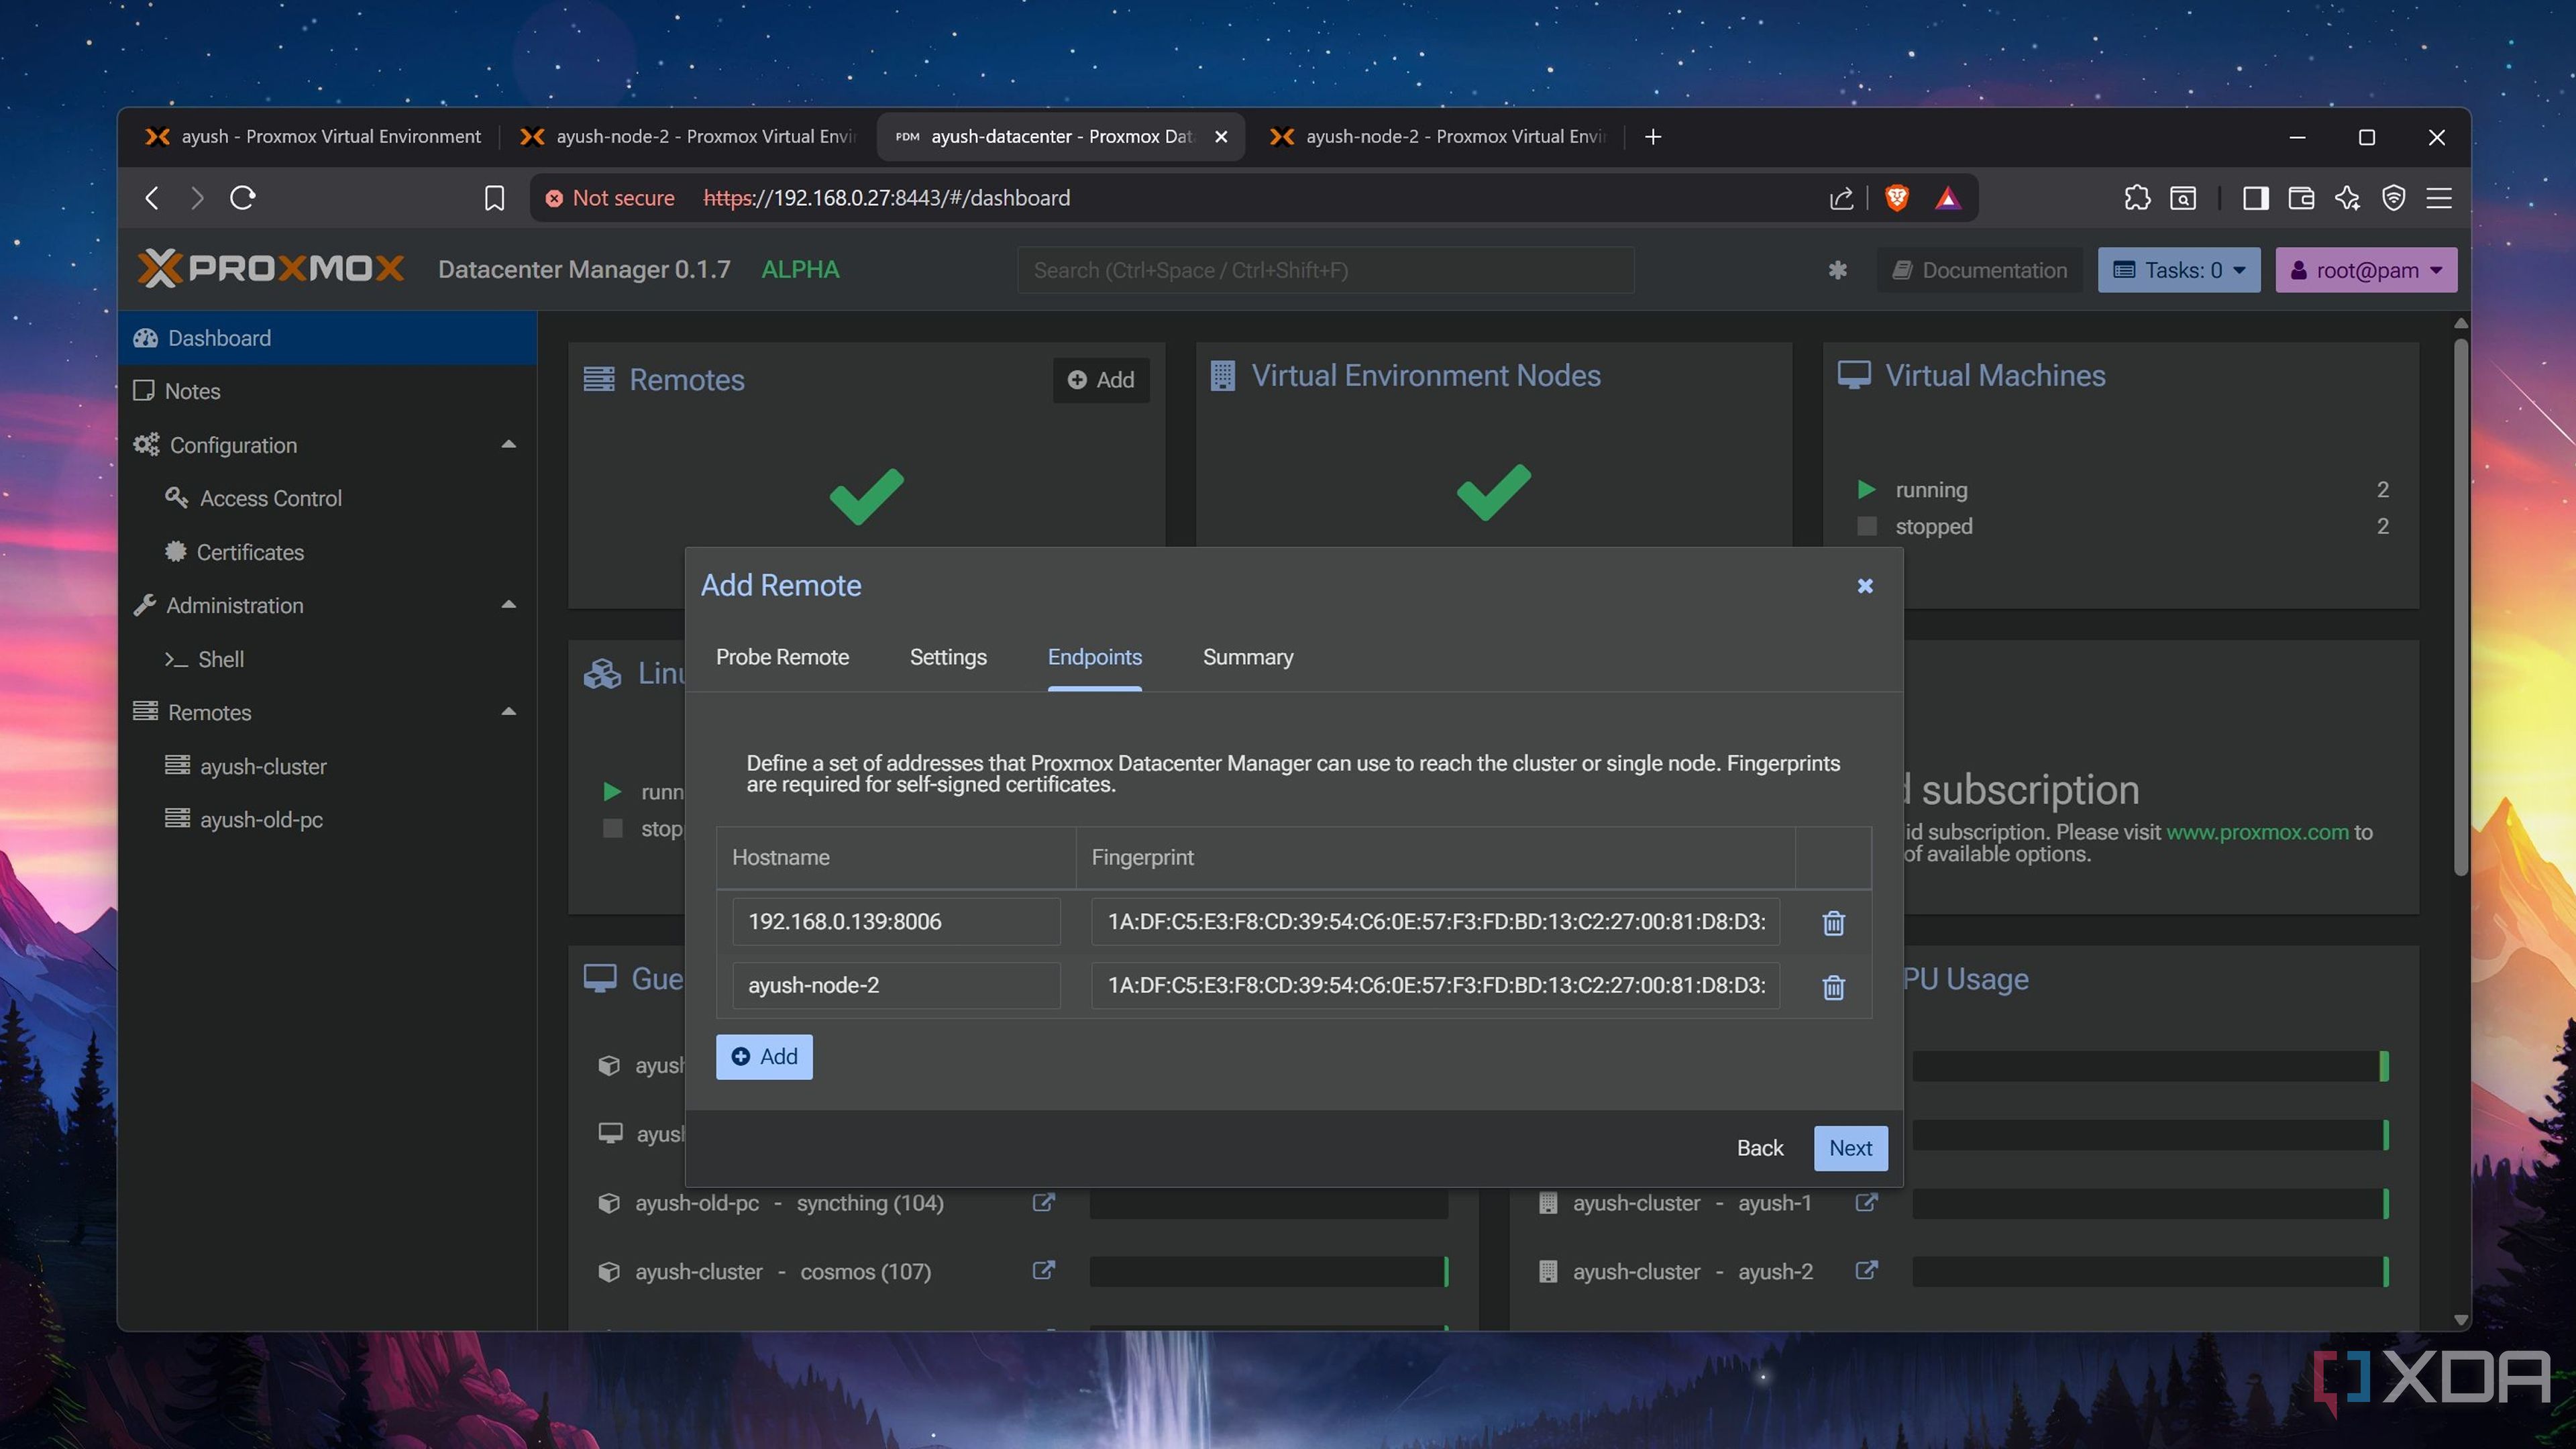The height and width of the screenshot is (1449, 2576).
Task: Click the Hostname column header
Action: (x=896, y=857)
